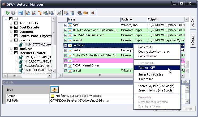Click the driver icon next to vmscsi

tap(70, 70)
